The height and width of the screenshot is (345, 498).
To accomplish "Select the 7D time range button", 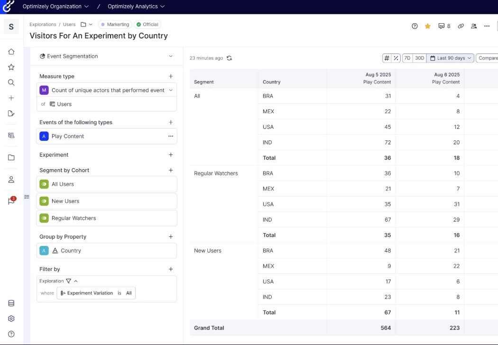I will (407, 58).
